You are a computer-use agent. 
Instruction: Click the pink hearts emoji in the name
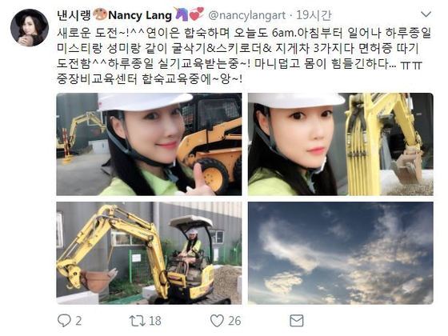tap(197, 14)
